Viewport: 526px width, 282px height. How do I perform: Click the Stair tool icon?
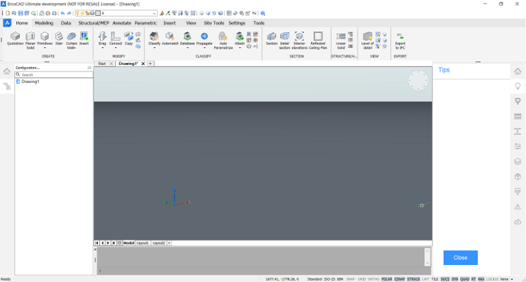coord(59,38)
